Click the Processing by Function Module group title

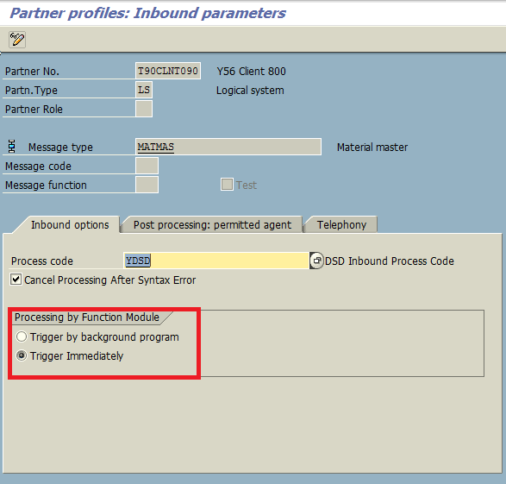pyautogui.click(x=87, y=317)
